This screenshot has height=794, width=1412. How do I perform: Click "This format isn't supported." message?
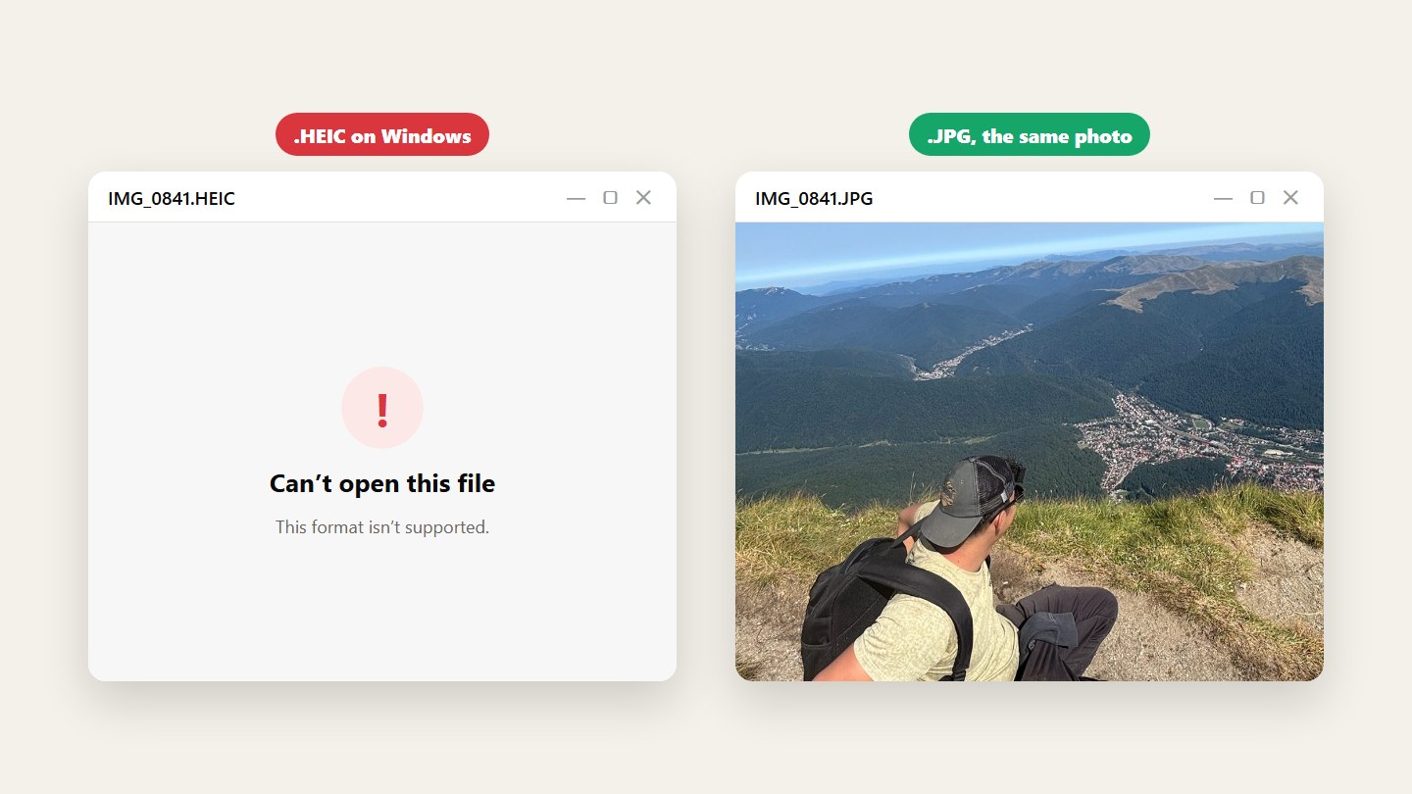[382, 527]
